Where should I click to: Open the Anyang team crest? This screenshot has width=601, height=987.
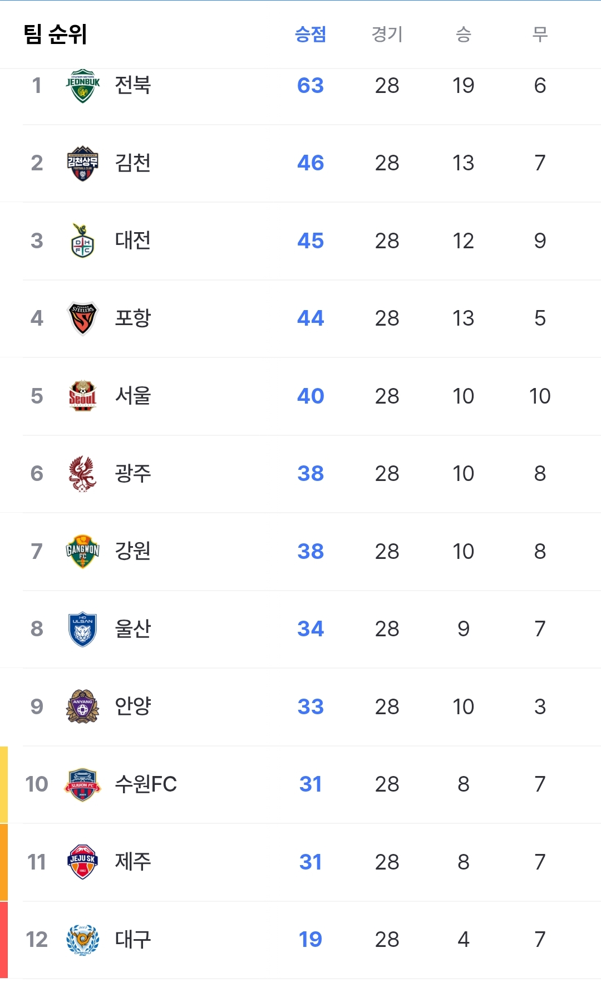click(x=82, y=706)
